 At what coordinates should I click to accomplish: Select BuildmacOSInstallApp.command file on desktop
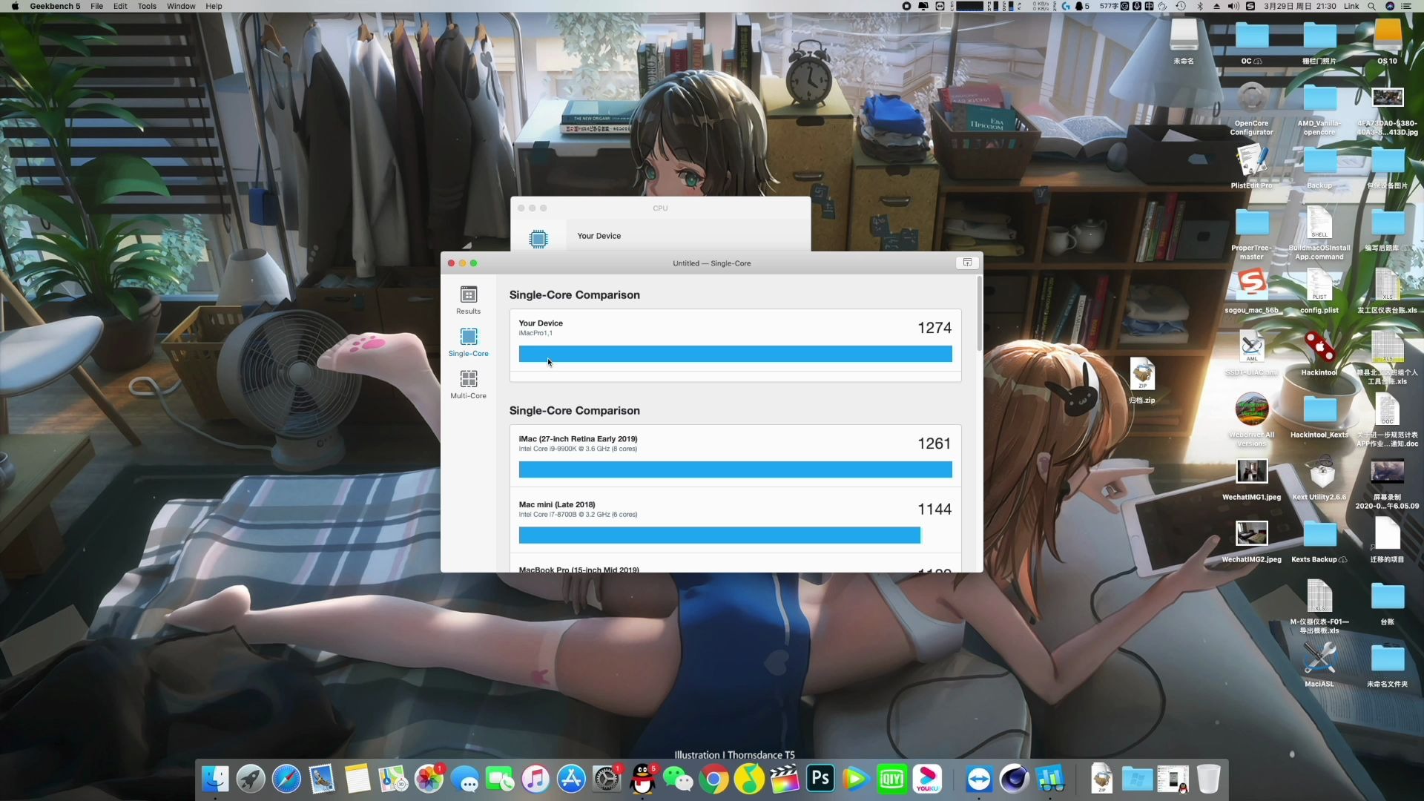click(1319, 224)
